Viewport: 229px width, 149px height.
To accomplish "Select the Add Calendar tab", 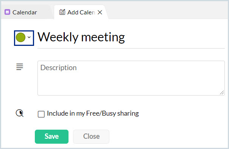I will coord(81,12).
